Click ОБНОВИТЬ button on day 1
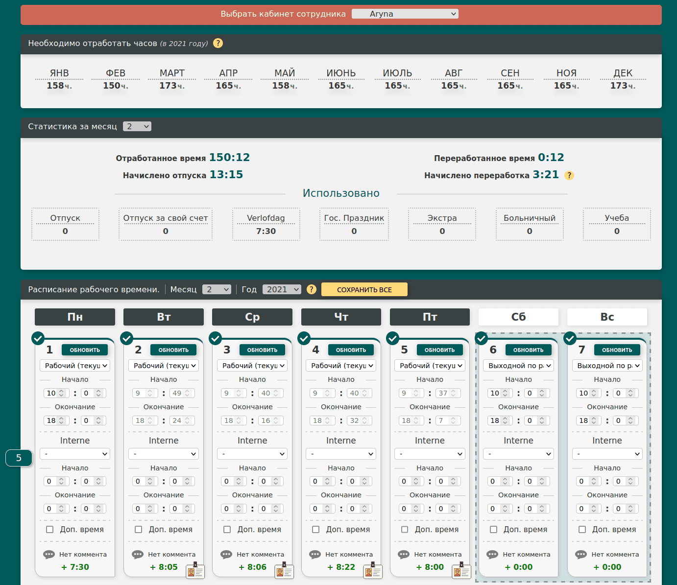Viewport: 677px width, 585px height. [85, 350]
